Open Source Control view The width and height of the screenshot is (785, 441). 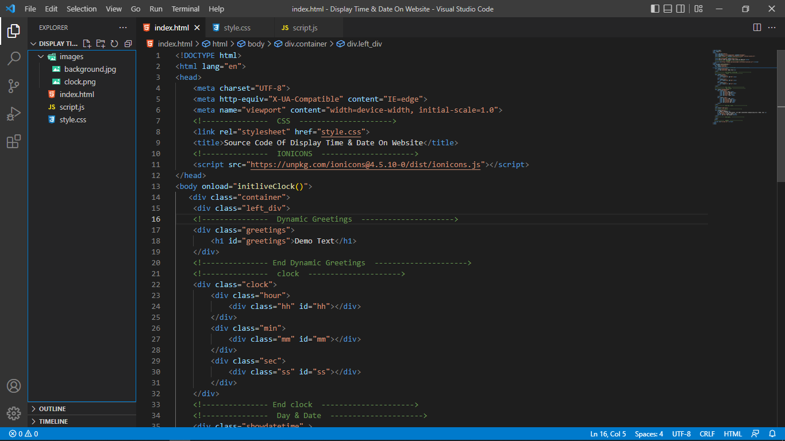14,86
